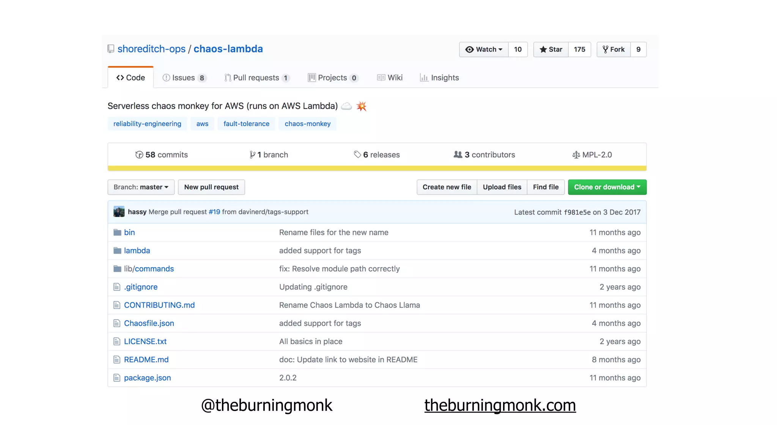Click the folder icon next to lib/commands
The height and width of the screenshot is (425, 777).
pyautogui.click(x=117, y=269)
